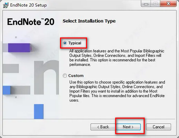Click the Typical option description paragraph
This screenshot has width=179, height=138.
click(117, 58)
